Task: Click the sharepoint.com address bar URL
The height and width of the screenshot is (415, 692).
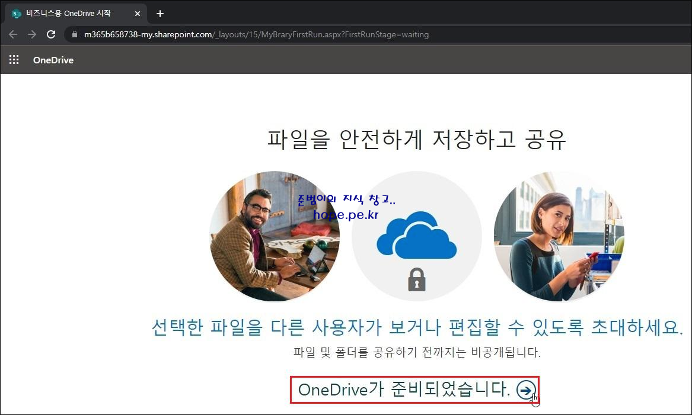Action: pyautogui.click(x=256, y=34)
